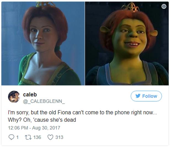The height and width of the screenshot is (148, 171).
Task: Click the reply count 1
Action: click(17, 137)
